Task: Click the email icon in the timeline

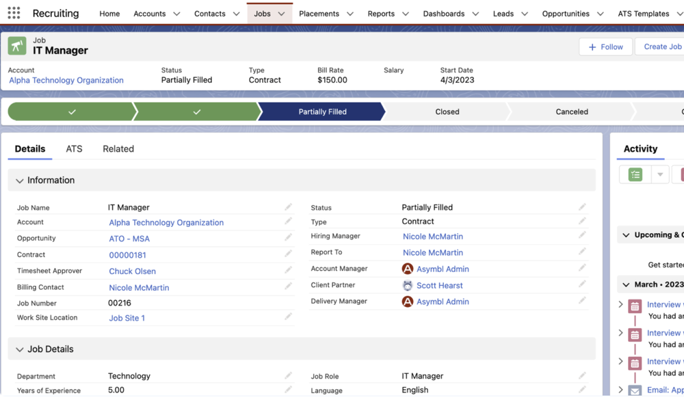Action: click(x=634, y=390)
